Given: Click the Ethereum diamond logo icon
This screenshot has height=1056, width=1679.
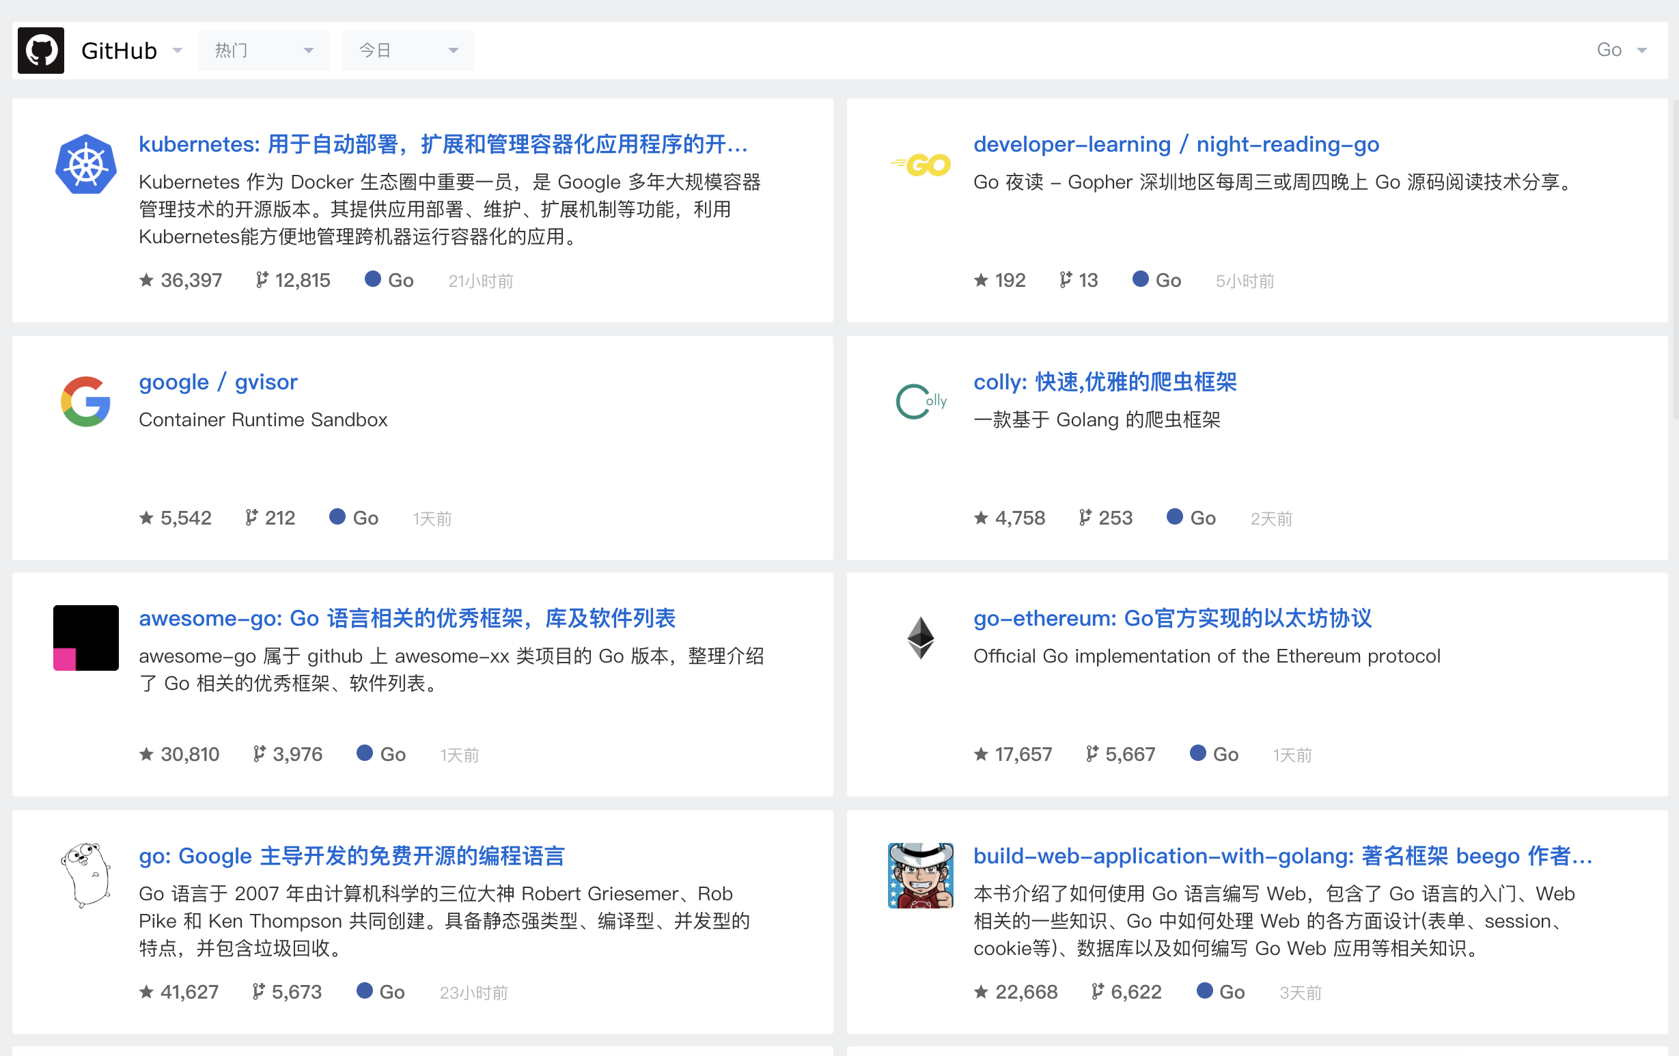Looking at the screenshot, I should click(920, 638).
